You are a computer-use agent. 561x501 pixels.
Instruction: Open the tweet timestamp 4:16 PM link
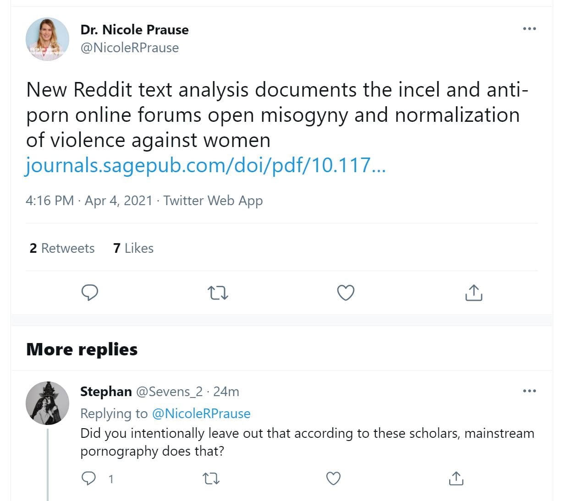[49, 201]
